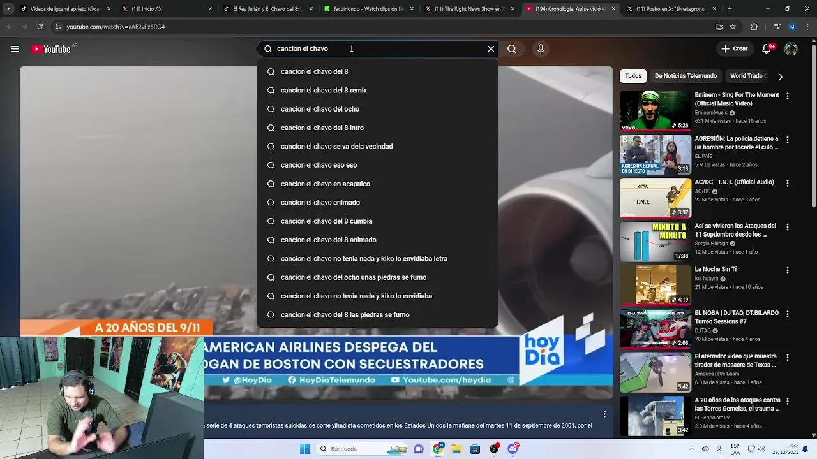
Task: Open a new browser tab with plus
Action: (730, 9)
